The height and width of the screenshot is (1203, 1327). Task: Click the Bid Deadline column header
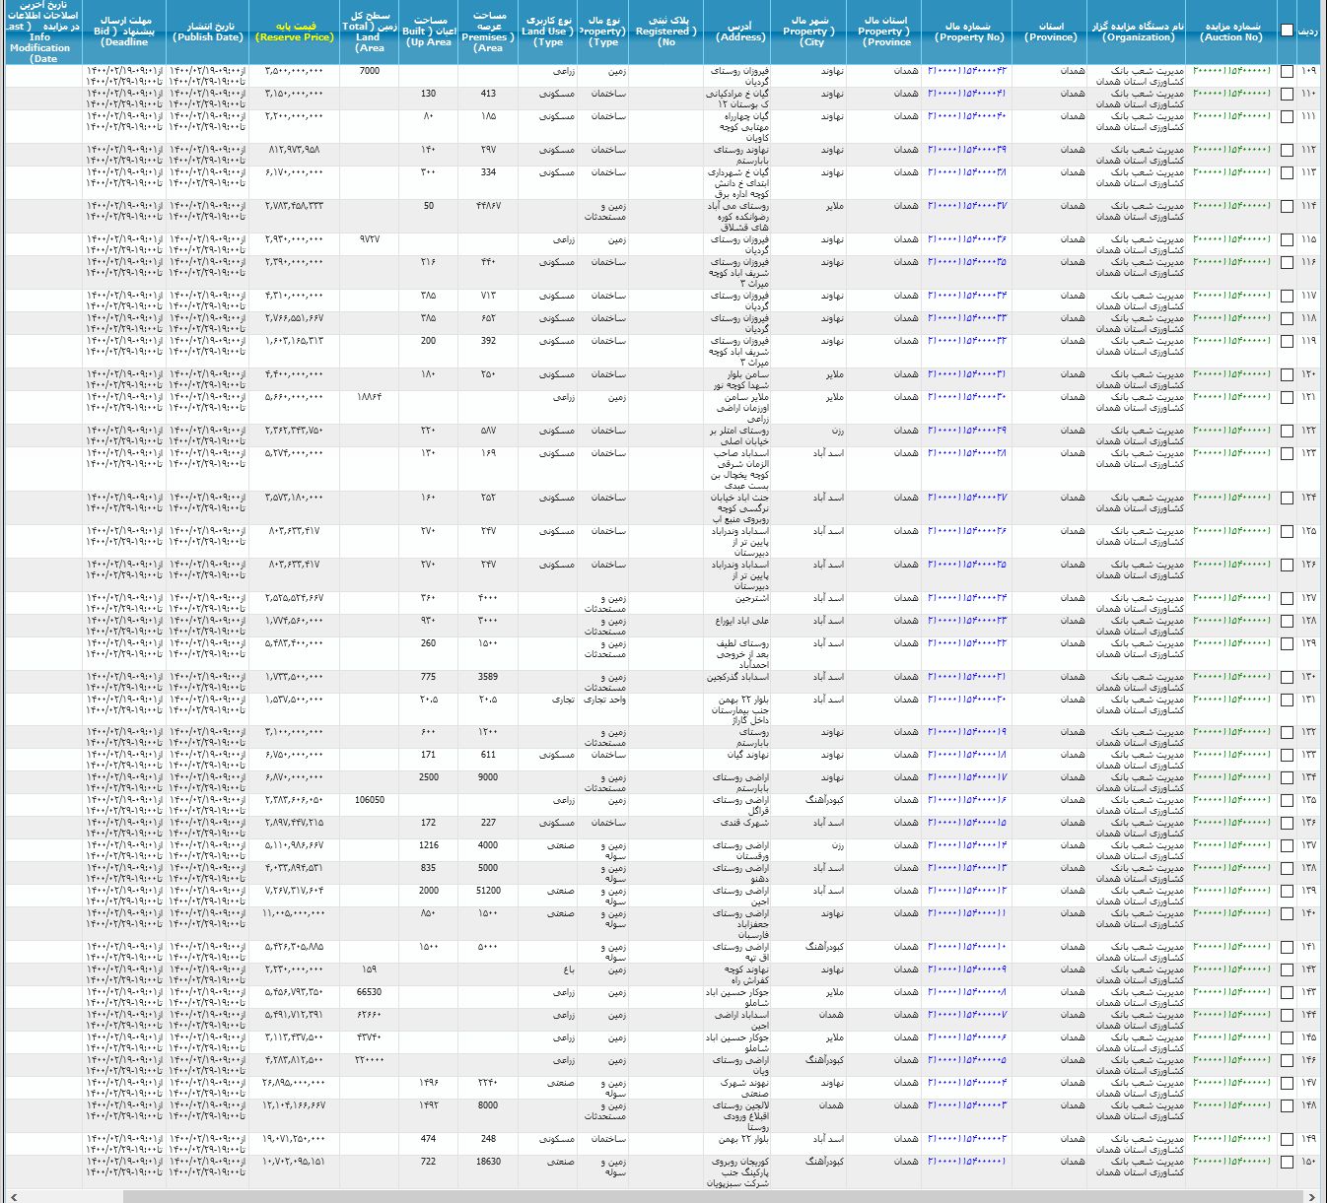(125, 33)
